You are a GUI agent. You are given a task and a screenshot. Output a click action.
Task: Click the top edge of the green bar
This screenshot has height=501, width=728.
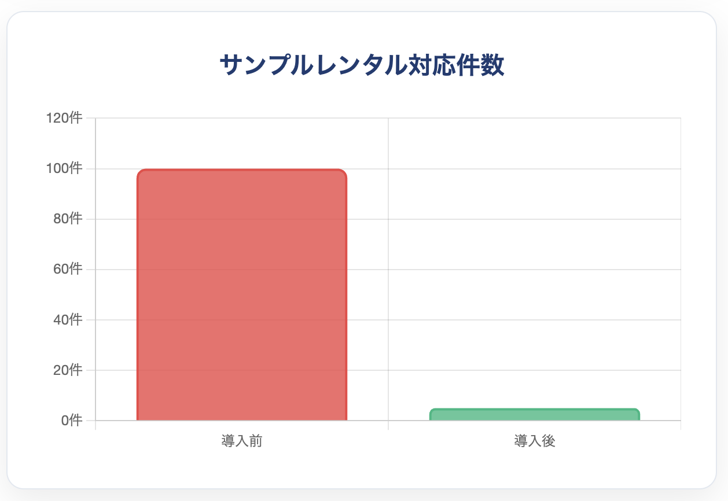tap(535, 410)
